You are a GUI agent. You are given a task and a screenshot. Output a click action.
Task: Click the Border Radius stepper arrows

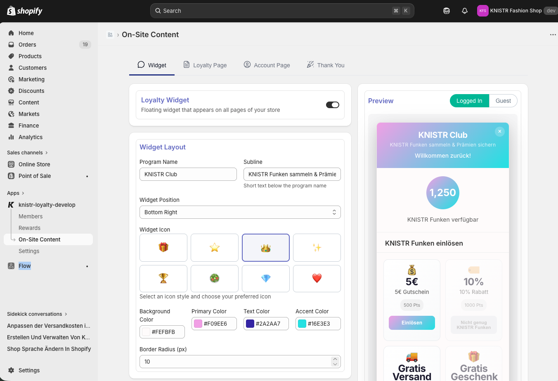pos(335,362)
